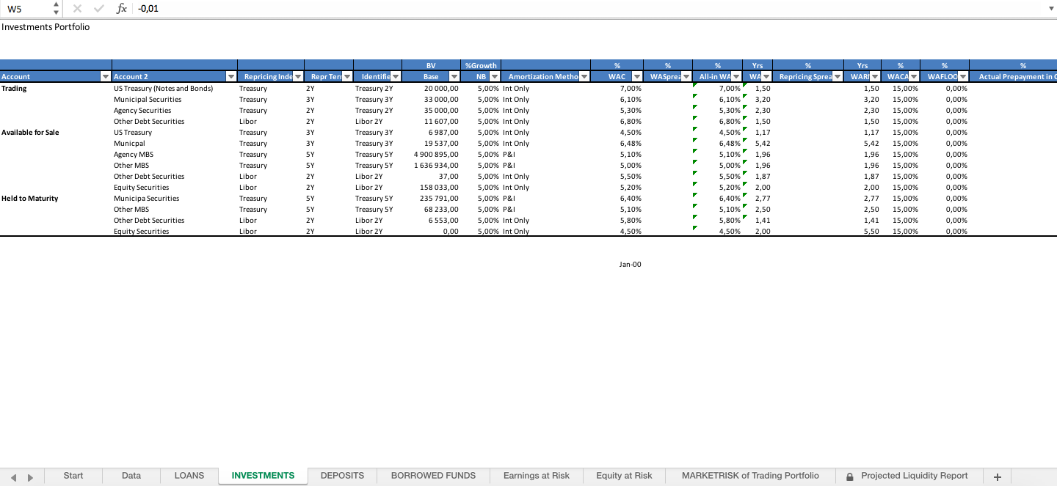Open the Amortization Method filter dropdown
Viewport: 1057px width, 486px height.
click(x=585, y=76)
